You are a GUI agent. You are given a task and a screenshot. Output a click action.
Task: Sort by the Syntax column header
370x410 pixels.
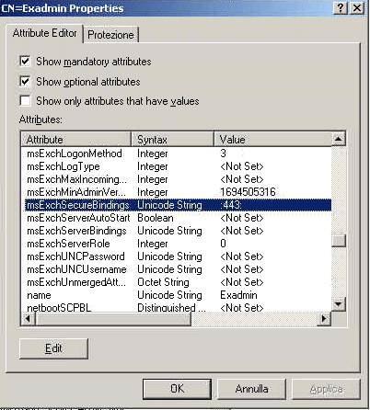172,140
